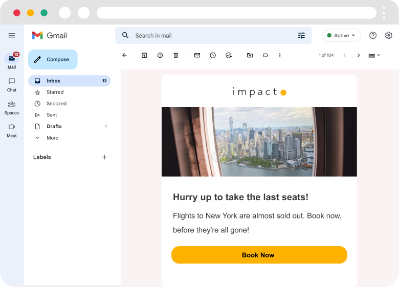Image resolution: width=399 pixels, height=287 pixels.
Task: Open the input tools keyboard dropdown
Action: [374, 55]
